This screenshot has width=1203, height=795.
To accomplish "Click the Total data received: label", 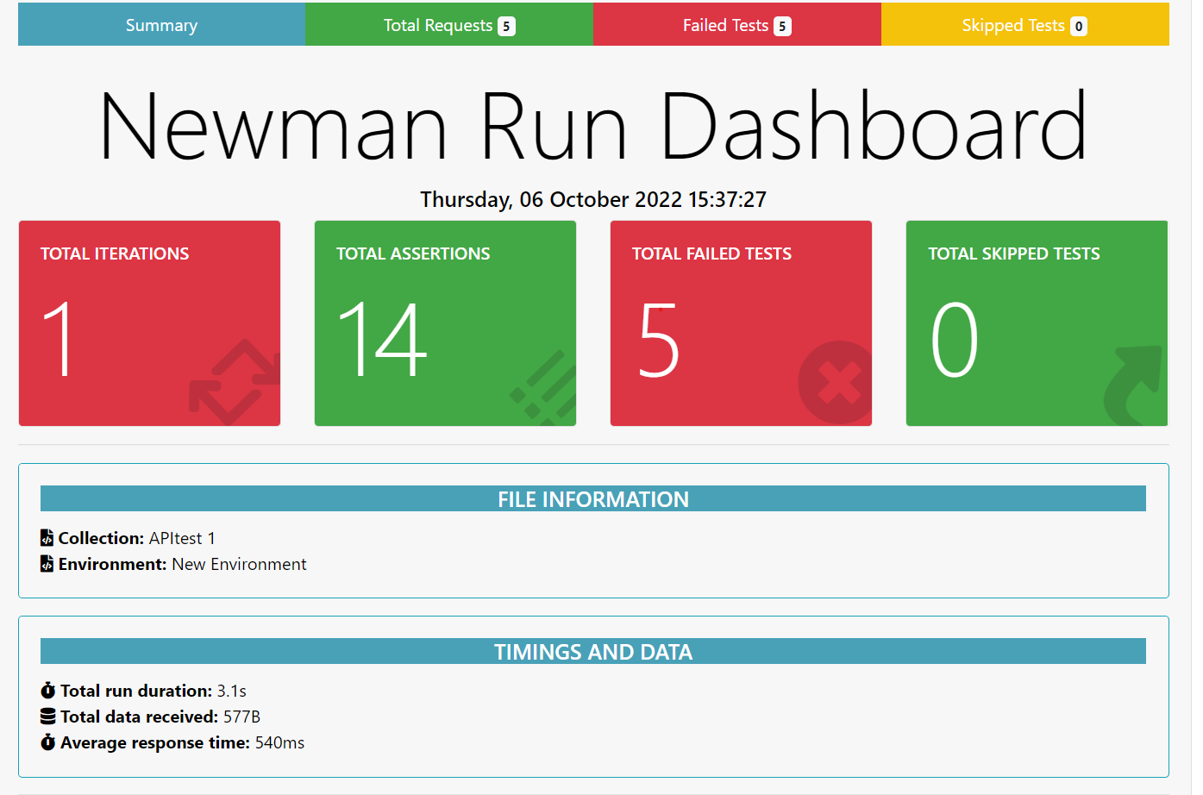I will point(139,717).
